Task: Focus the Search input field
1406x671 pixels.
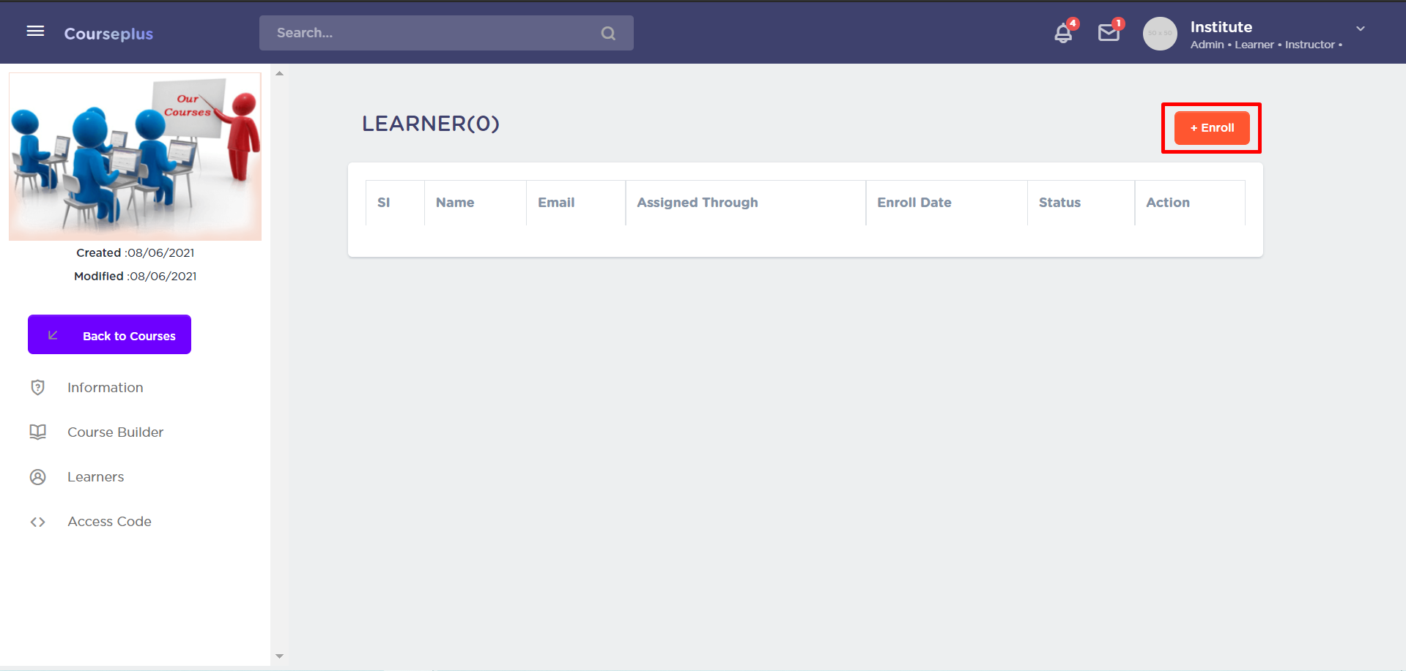Action: (x=432, y=33)
